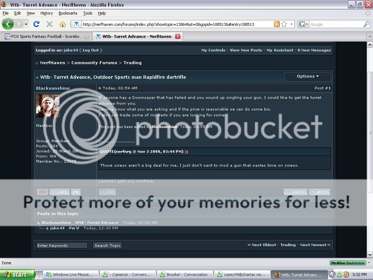Open the Google search engine selector
This screenshot has height=280, width=373.
coord(303,24)
